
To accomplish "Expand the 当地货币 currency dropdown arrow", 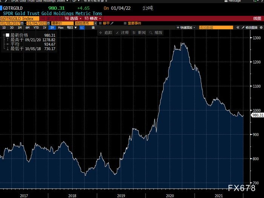I will pos(95,23).
